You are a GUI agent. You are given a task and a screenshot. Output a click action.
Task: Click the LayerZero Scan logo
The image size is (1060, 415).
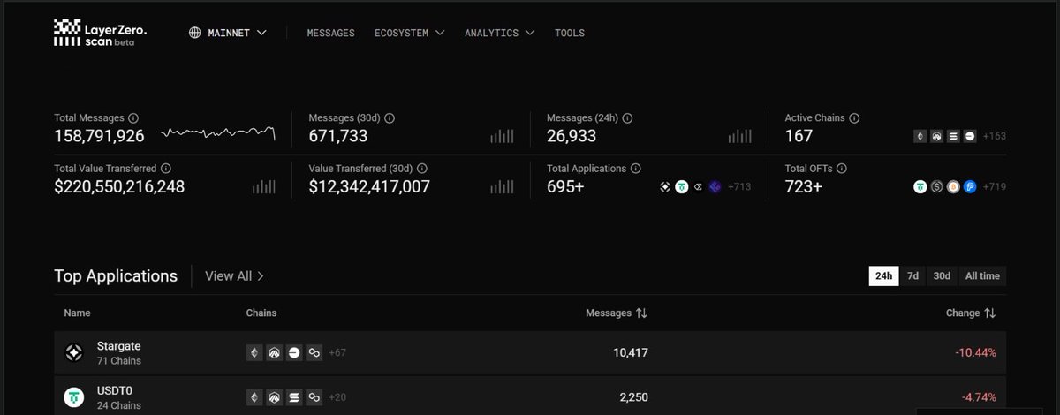100,33
